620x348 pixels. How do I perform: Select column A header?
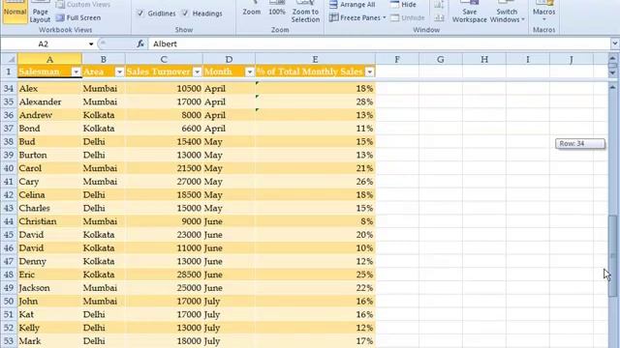click(x=49, y=59)
